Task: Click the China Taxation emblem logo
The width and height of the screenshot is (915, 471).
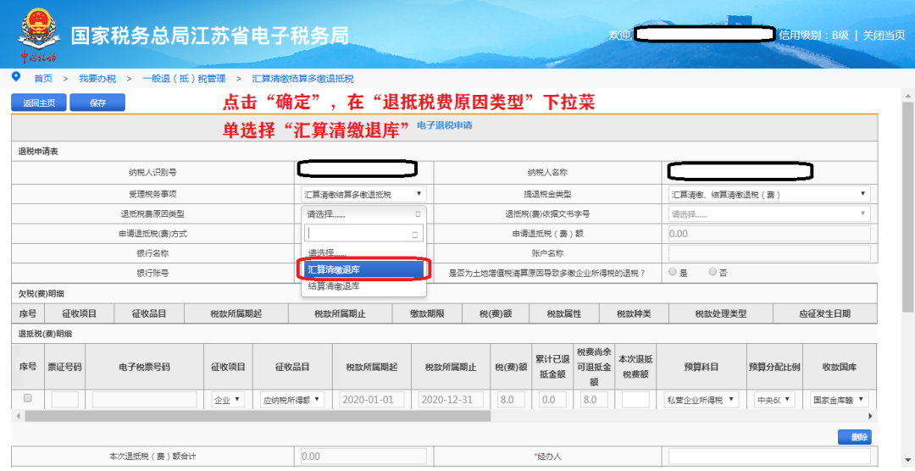Action: (39, 34)
